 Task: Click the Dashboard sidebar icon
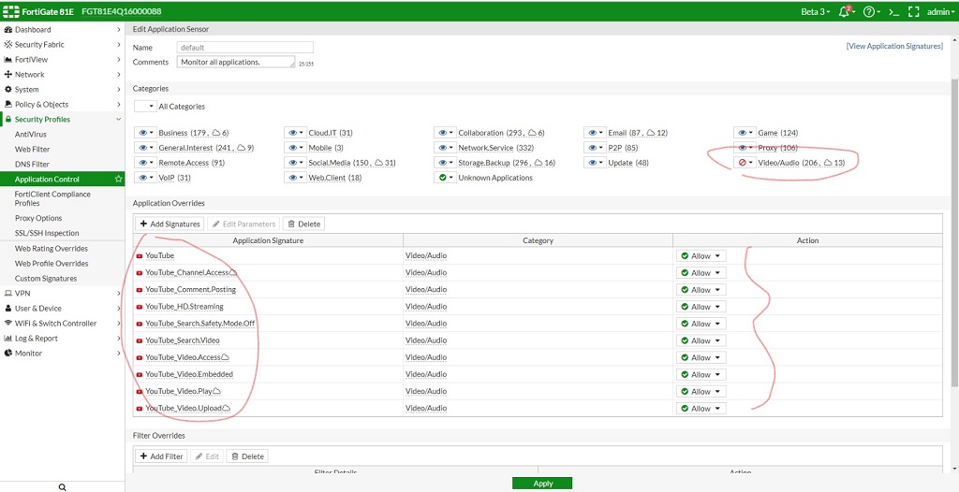pos(7,29)
